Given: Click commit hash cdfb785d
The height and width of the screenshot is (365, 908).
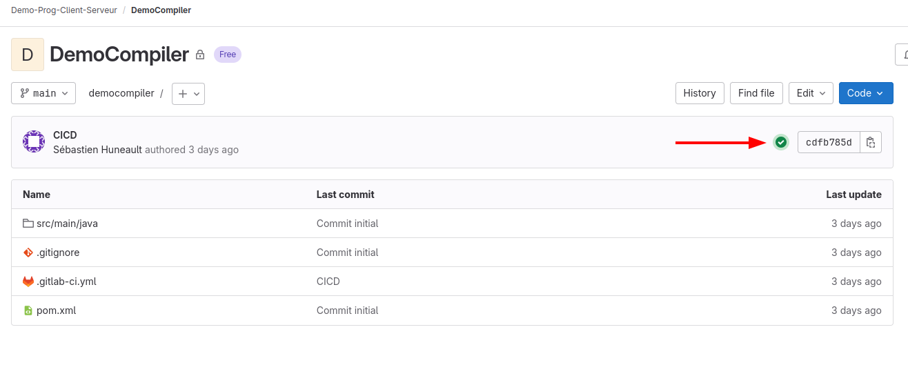Looking at the screenshot, I should click(829, 142).
